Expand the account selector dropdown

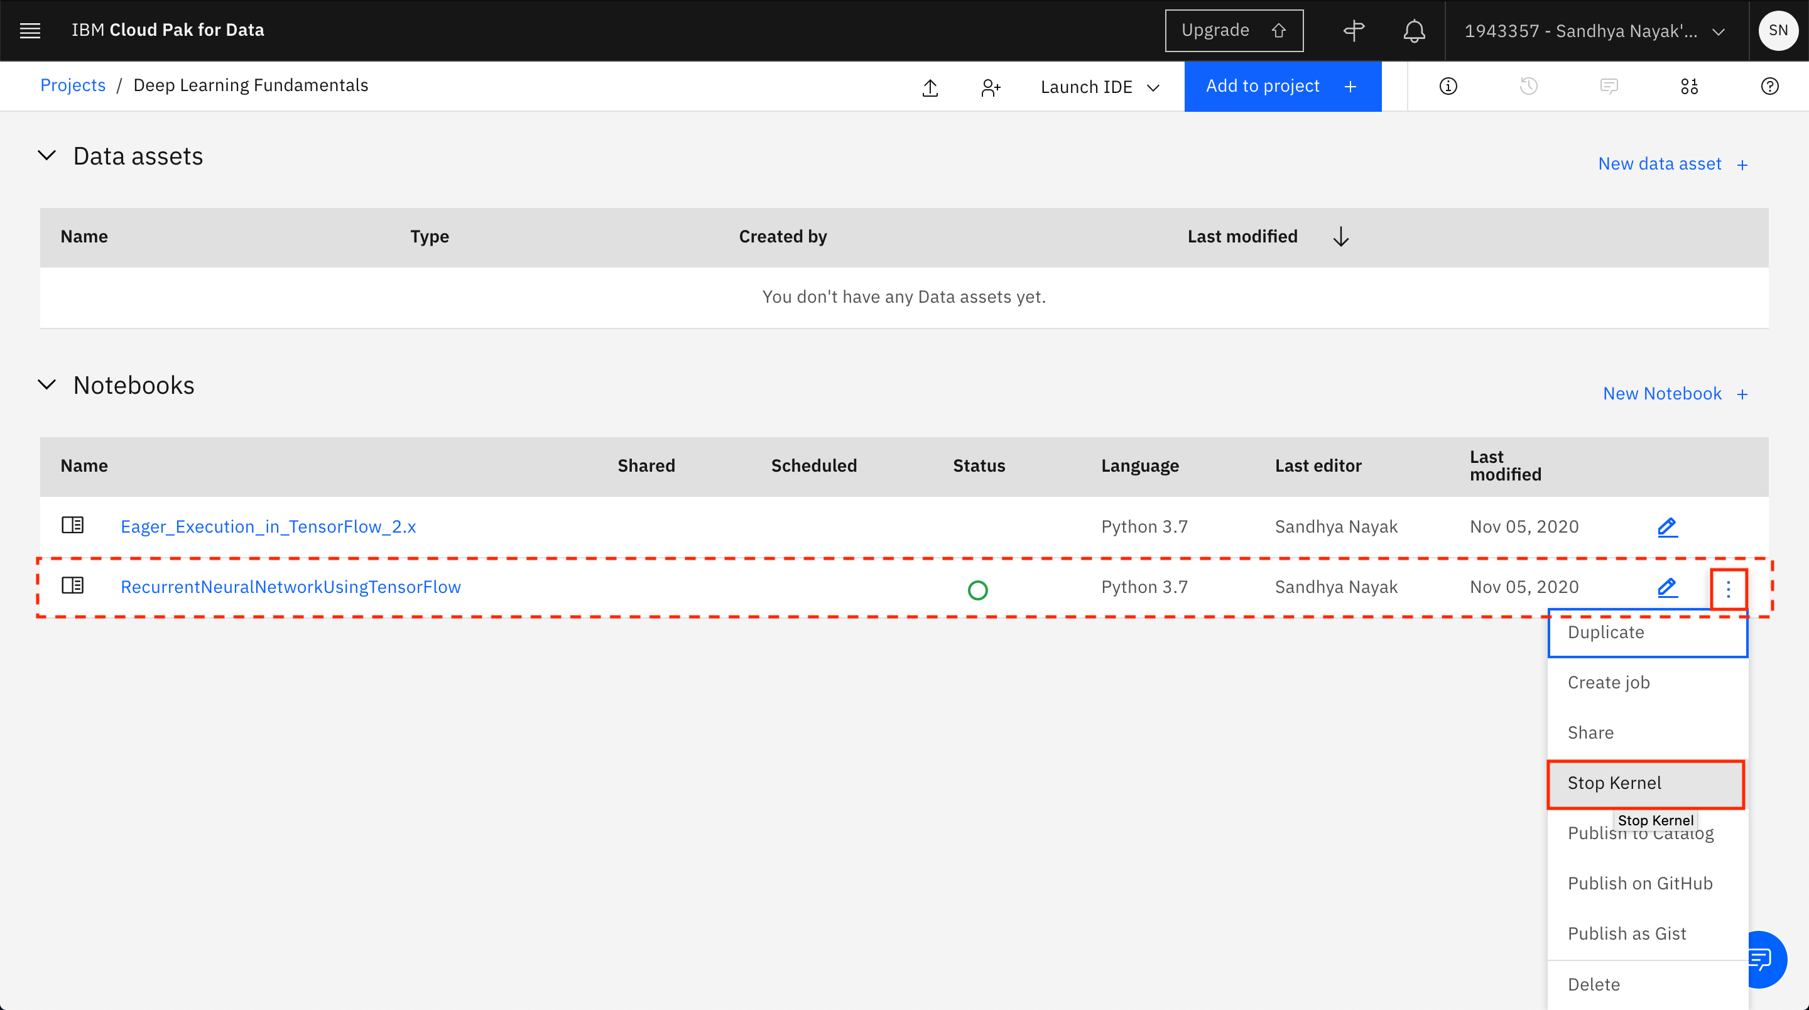(x=1595, y=31)
